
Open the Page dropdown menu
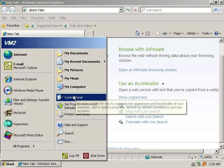(179, 33)
